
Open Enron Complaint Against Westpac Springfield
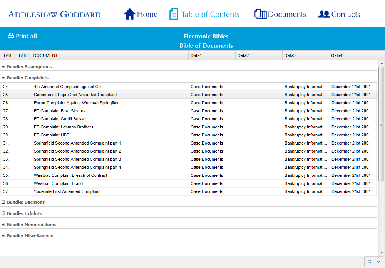77,103
